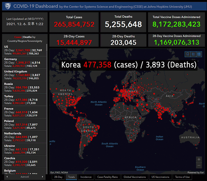Viewport: 207px width, 181px height.
Task: Select Germany in the country list
Action: coord(24,62)
